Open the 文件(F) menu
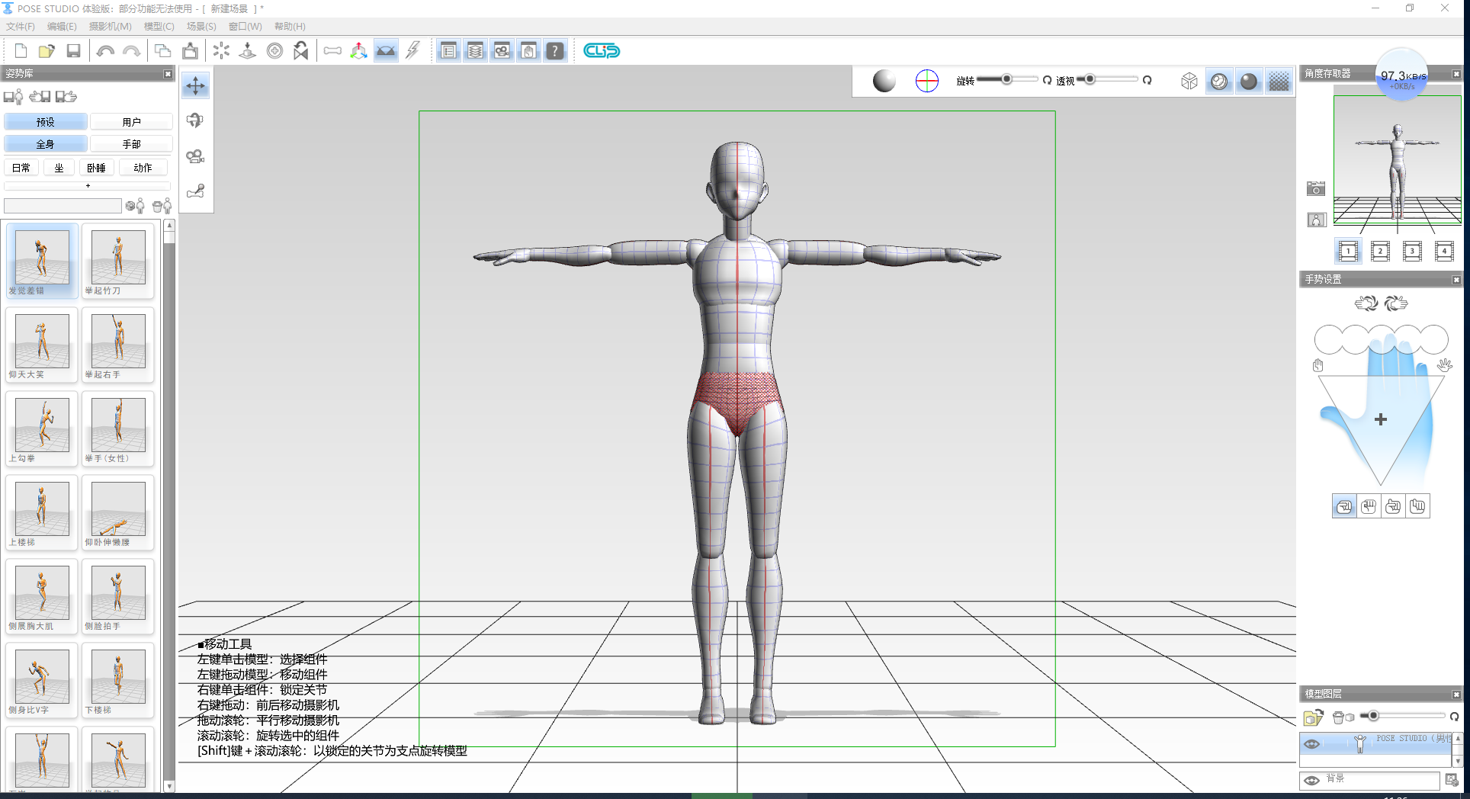Screen dimensions: 1470x799 click(x=21, y=26)
